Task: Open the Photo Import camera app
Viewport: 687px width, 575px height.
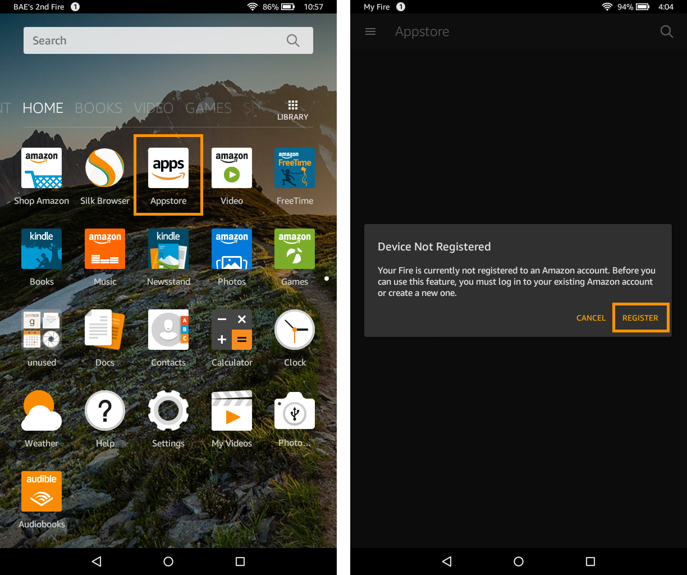Action: pyautogui.click(x=295, y=410)
